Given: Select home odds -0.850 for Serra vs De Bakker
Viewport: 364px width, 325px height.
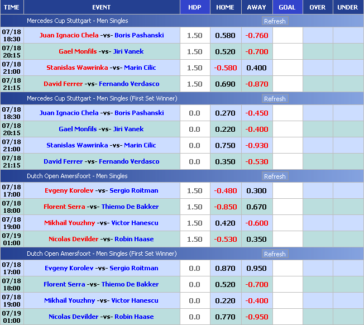Looking at the screenshot, I should (x=225, y=207).
